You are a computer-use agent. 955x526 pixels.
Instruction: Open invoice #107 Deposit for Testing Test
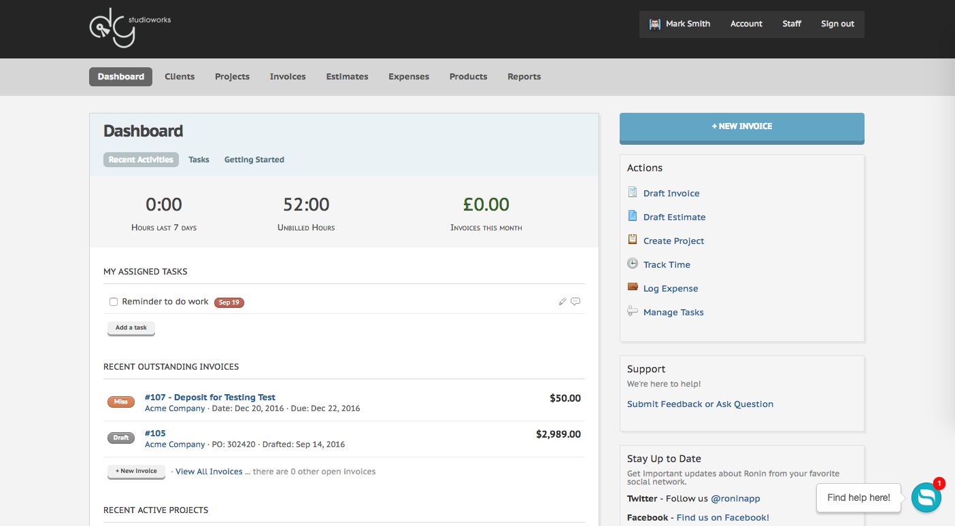coord(210,398)
